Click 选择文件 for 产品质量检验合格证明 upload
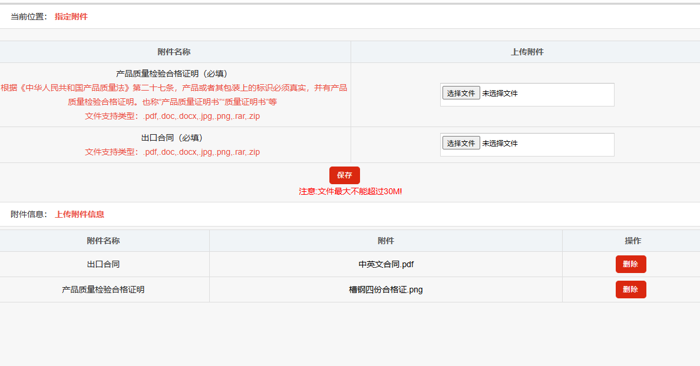 461,93
